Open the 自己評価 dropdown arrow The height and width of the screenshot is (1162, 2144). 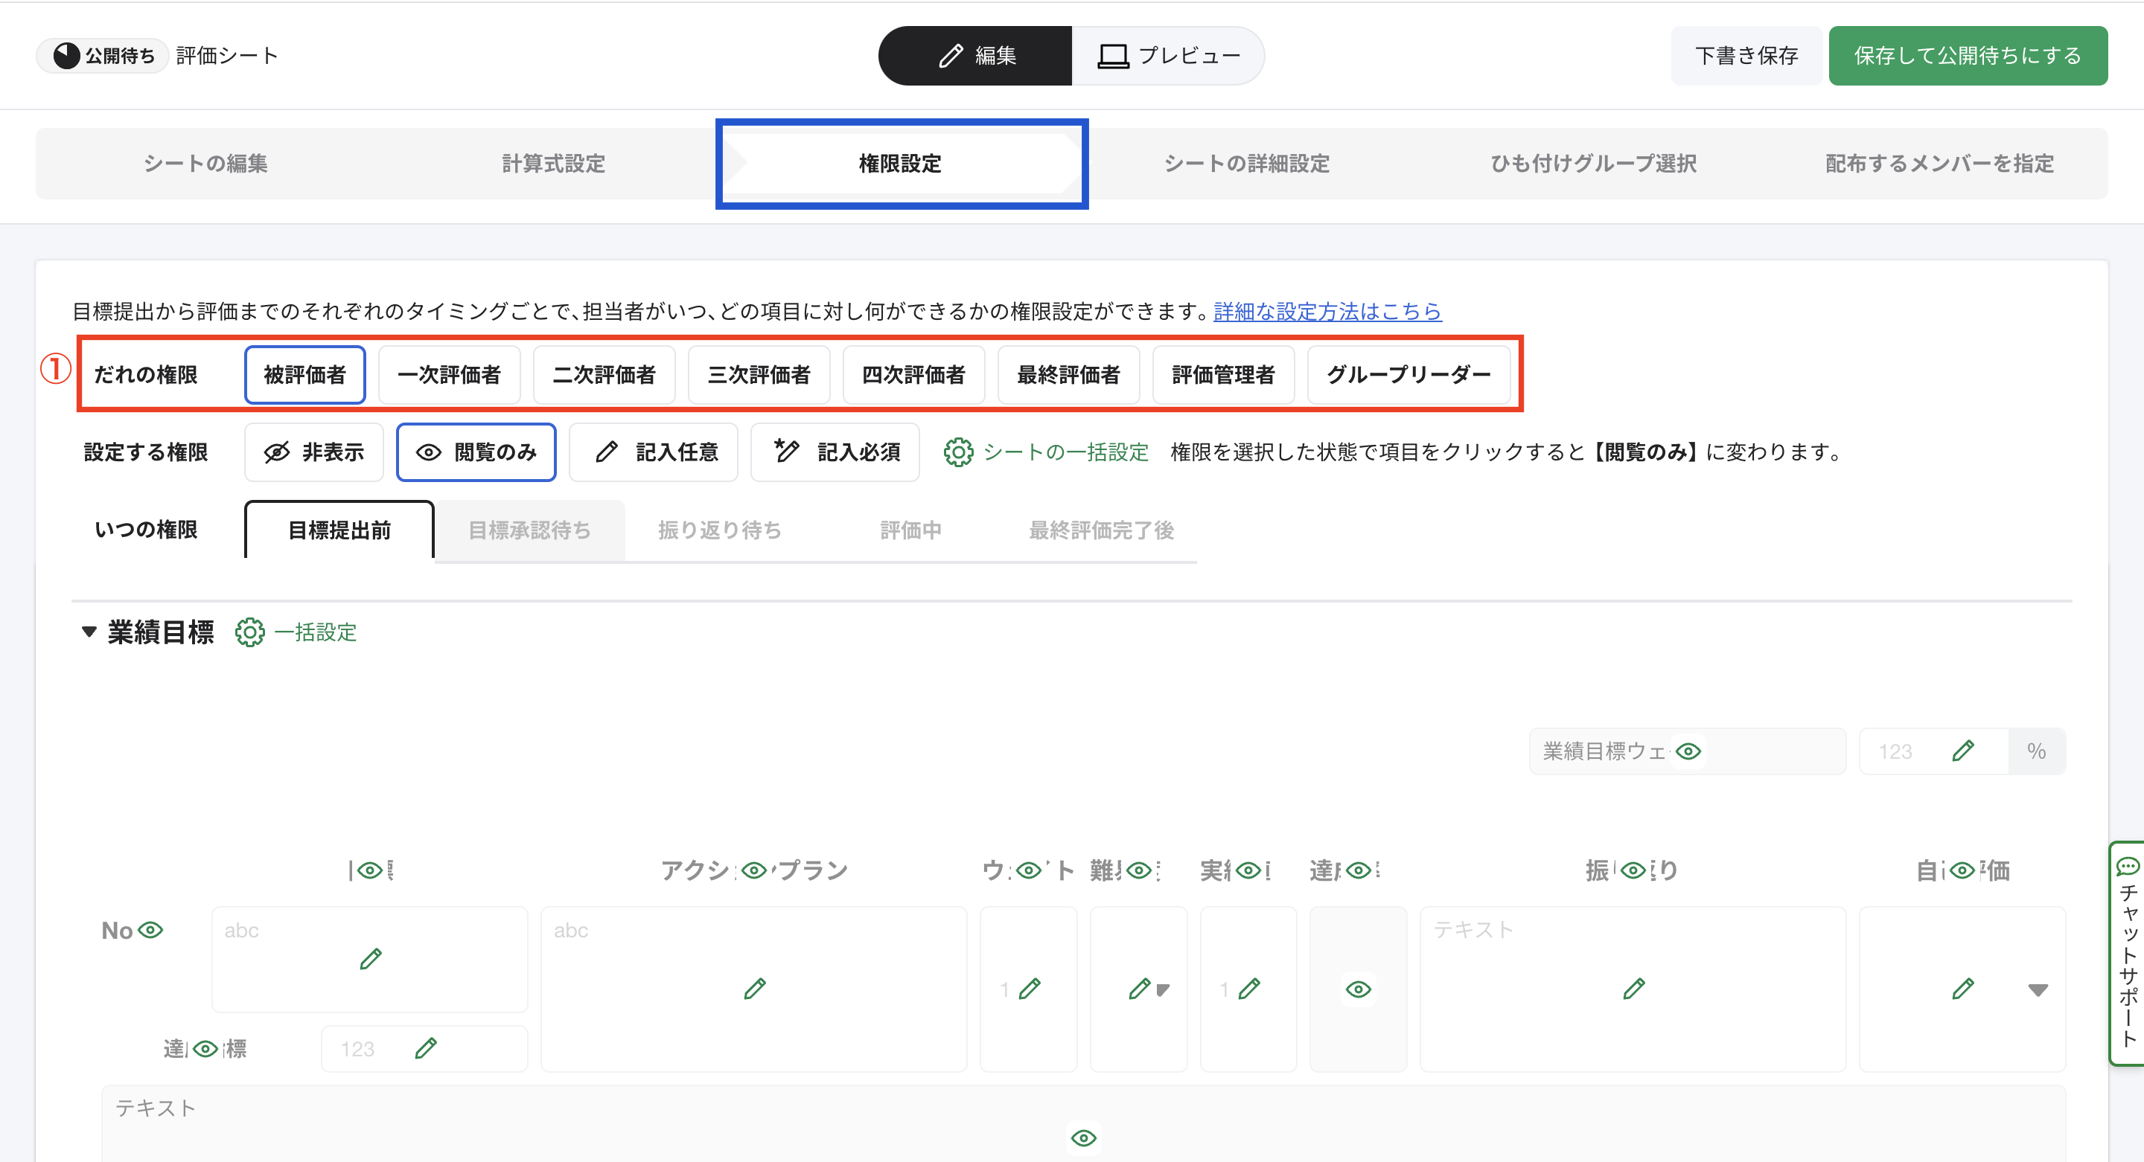pos(2038,989)
